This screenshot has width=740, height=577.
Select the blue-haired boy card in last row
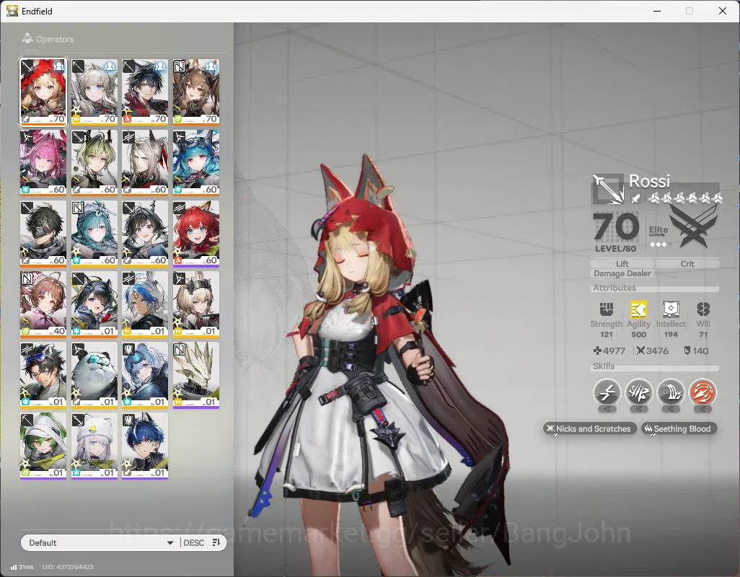click(145, 446)
